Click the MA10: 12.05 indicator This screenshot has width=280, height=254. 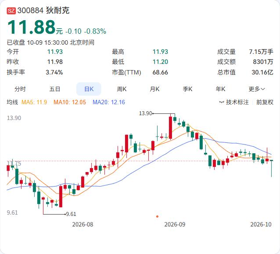click(x=70, y=102)
